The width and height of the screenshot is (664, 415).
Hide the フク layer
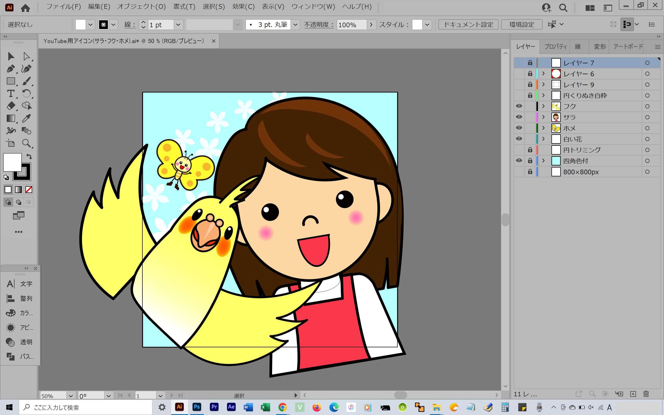519,106
